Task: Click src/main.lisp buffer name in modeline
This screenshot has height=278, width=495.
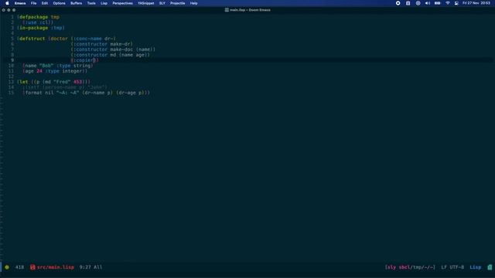Action: tap(56, 267)
